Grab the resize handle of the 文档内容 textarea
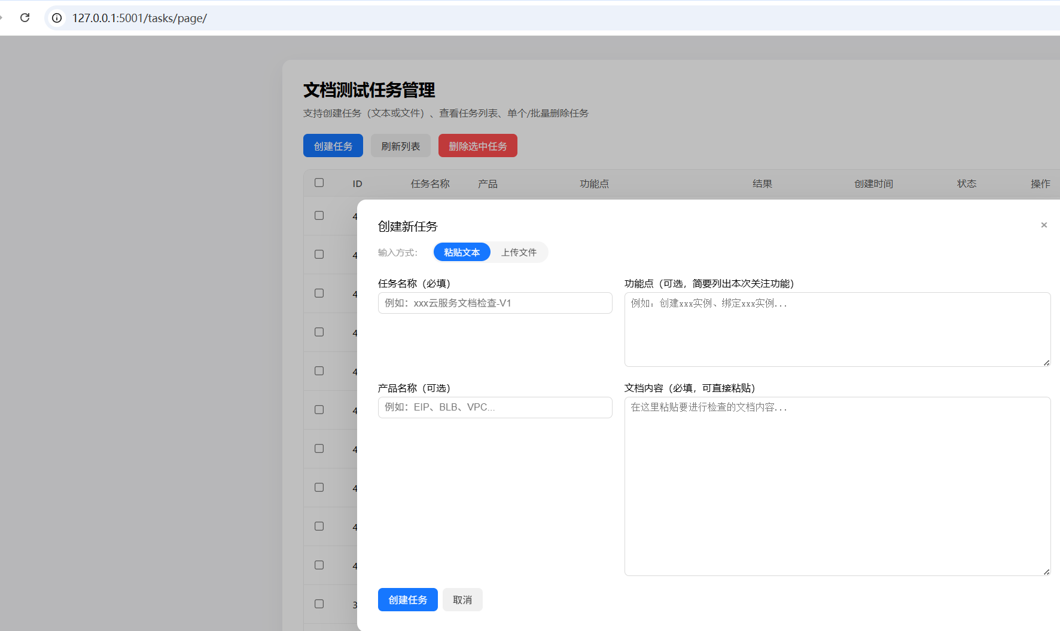 1046,572
